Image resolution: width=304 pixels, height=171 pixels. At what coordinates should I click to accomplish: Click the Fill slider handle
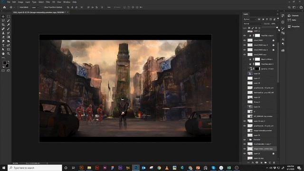[x=277, y=28]
